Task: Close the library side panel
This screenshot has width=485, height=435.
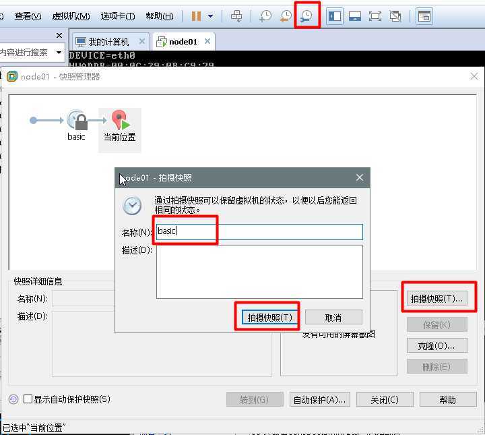Action: pos(59,35)
